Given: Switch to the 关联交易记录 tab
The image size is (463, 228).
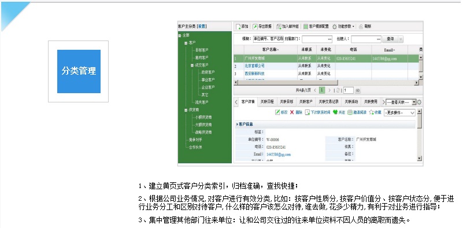Looking at the screenshot, I should [x=328, y=102].
